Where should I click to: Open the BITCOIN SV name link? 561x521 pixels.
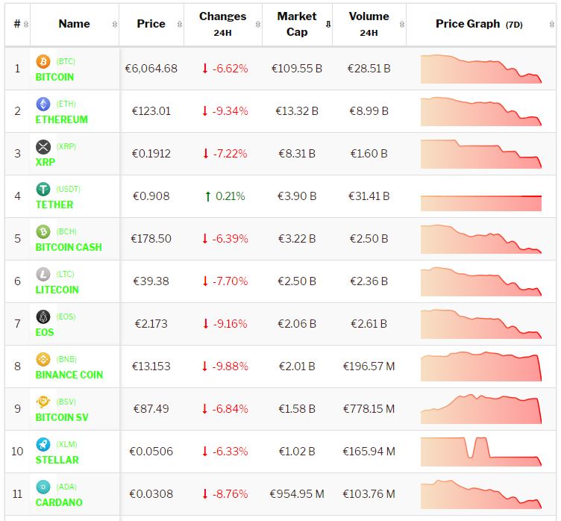(62, 417)
